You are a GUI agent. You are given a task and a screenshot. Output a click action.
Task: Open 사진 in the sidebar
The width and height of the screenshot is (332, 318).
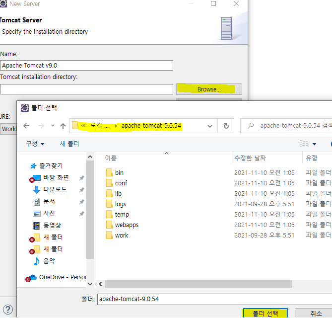[x=44, y=213]
